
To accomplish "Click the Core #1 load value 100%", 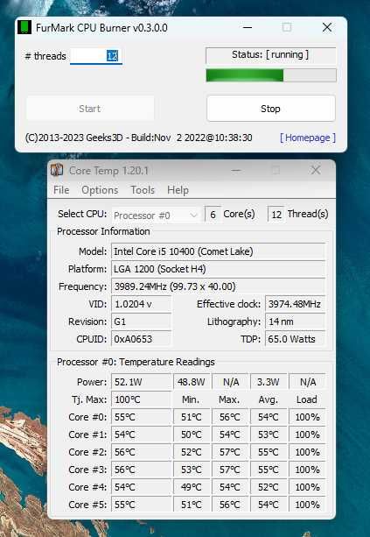I will pyautogui.click(x=307, y=435).
